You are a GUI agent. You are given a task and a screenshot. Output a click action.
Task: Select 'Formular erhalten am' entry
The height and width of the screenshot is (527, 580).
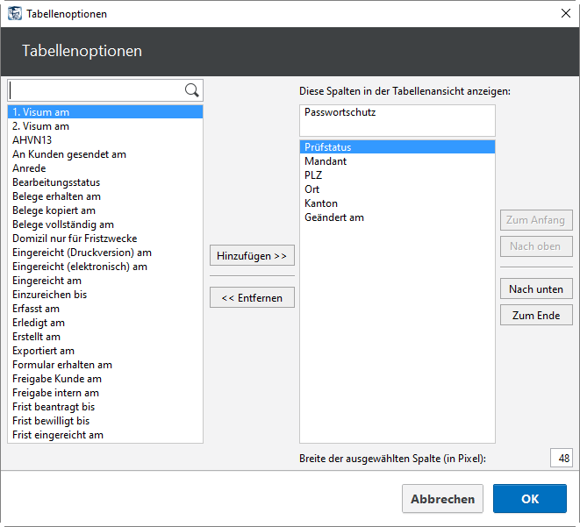[105, 365]
